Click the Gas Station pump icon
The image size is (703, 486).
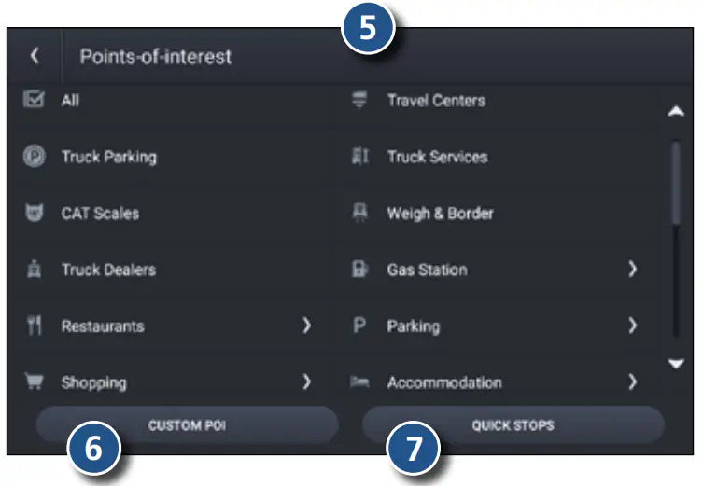tap(359, 271)
